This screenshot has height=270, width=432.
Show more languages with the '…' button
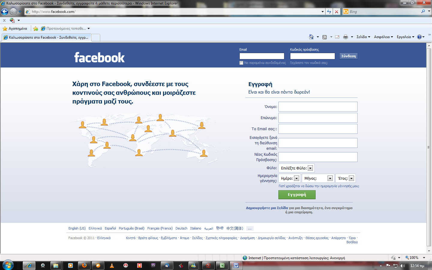250,228
